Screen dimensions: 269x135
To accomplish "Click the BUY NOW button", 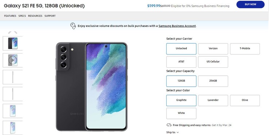I will (250, 4).
